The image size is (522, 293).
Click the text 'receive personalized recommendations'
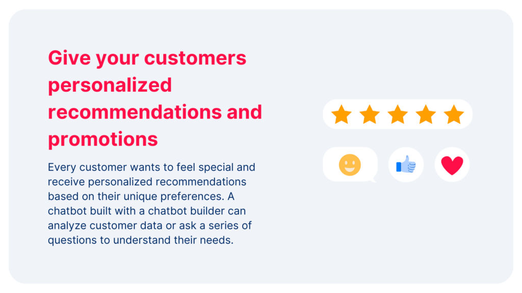point(147,182)
